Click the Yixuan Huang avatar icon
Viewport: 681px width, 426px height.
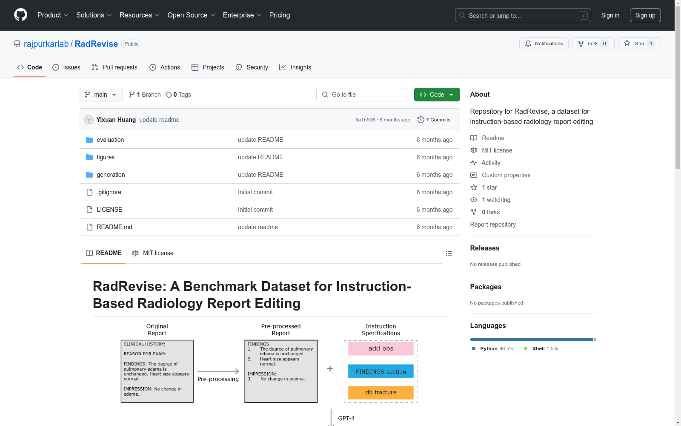pos(89,120)
